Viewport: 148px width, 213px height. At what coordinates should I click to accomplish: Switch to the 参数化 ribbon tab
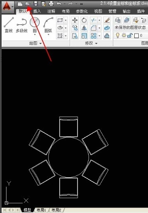82,11
